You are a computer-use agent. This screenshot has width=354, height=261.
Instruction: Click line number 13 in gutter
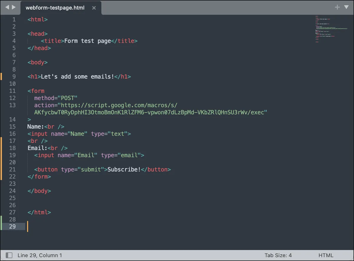pyautogui.click(x=12, y=105)
